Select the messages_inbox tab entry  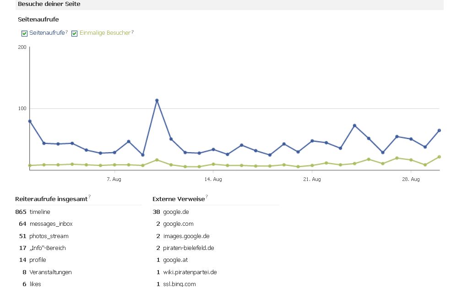click(51, 224)
